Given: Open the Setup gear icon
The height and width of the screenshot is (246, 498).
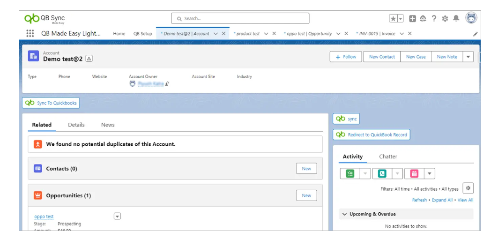Looking at the screenshot, I should [445, 19].
